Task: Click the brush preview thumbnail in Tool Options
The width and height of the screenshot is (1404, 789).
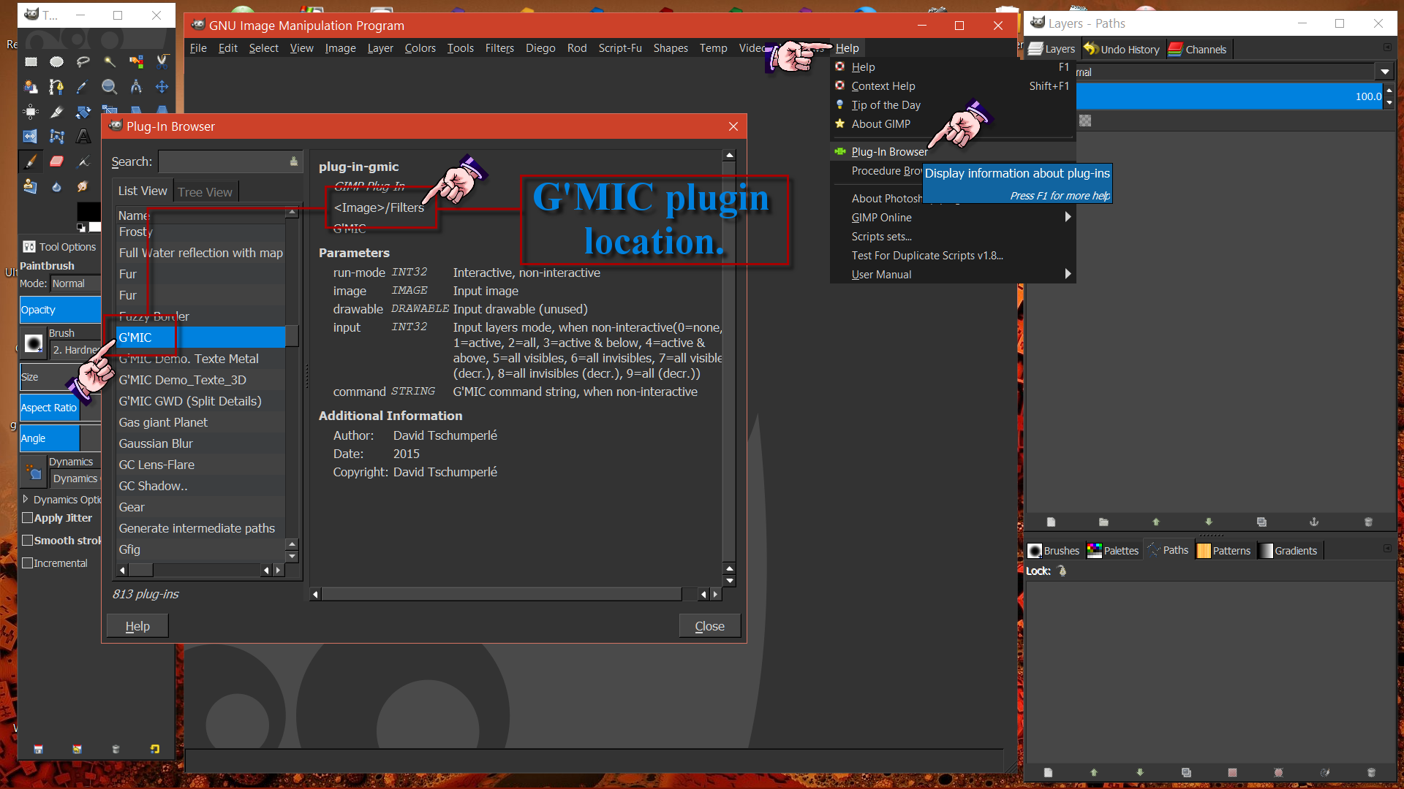Action: pyautogui.click(x=34, y=343)
